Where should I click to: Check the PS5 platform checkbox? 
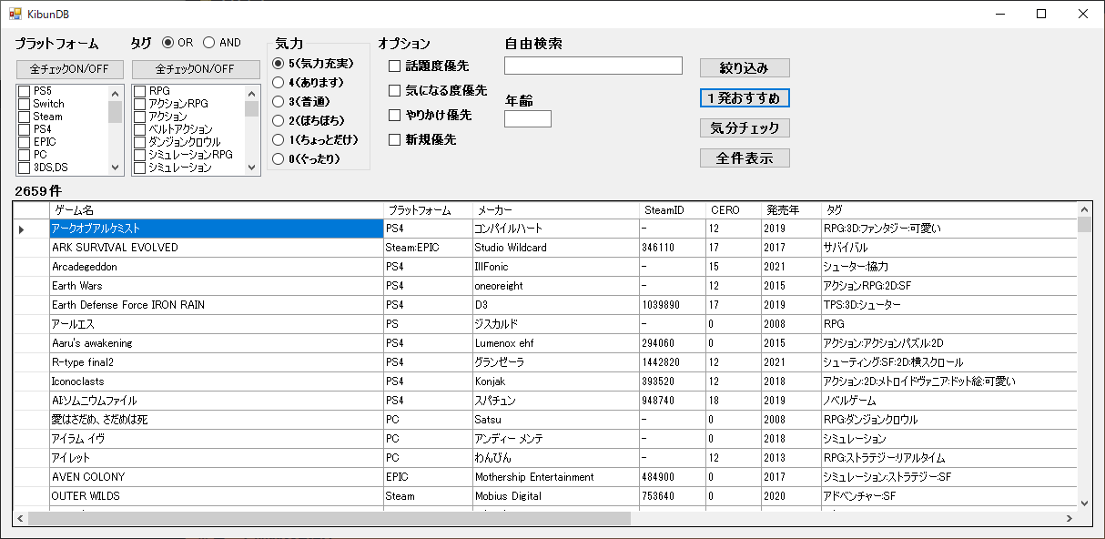25,91
